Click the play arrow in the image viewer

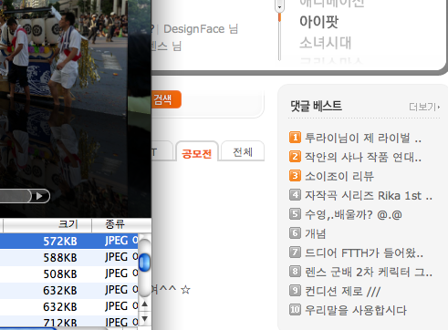click(x=39, y=196)
